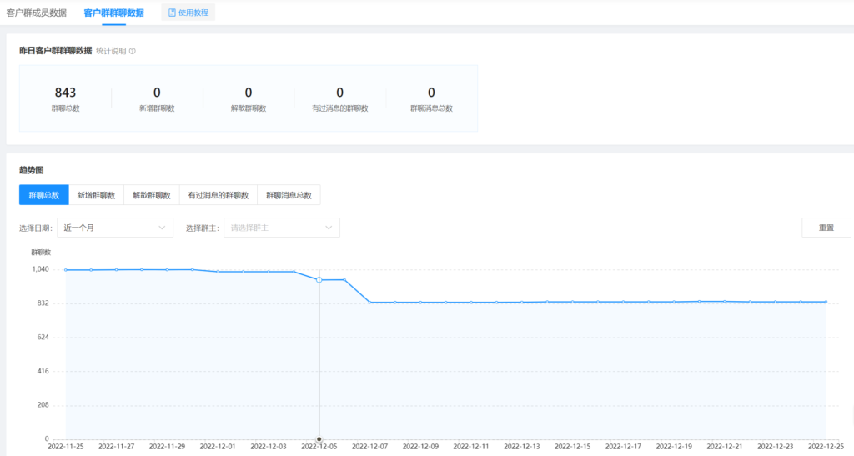
Task: Click the 843 群聊总数 stat card
Action: (65, 98)
